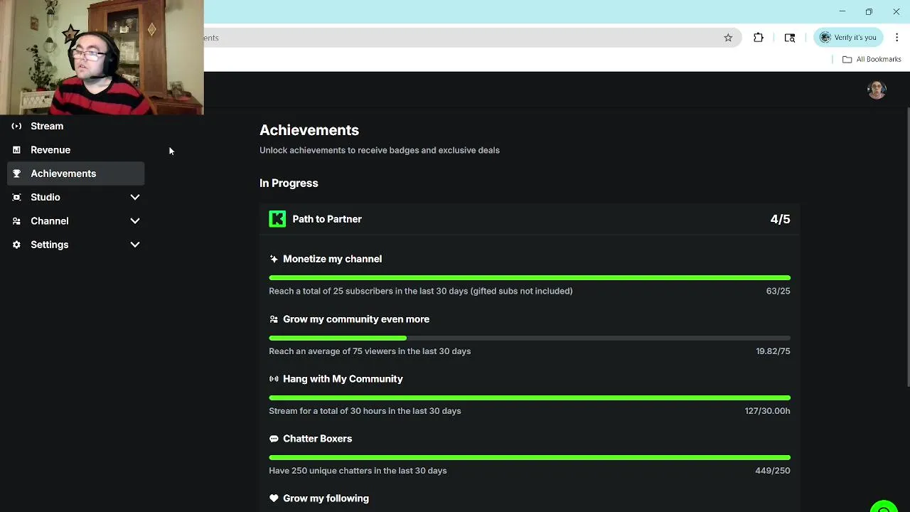The width and height of the screenshot is (910, 512).
Task: Click the page vertical scrollbar
Action: point(906,247)
